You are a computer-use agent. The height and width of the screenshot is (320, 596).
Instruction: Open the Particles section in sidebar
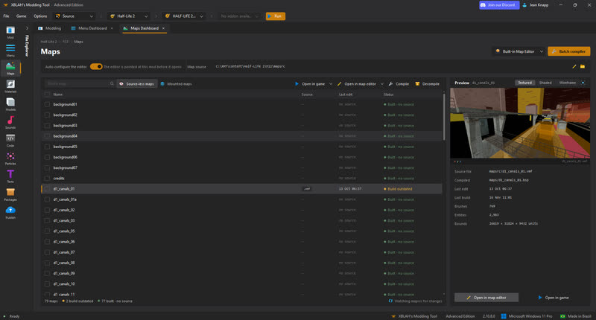click(10, 159)
